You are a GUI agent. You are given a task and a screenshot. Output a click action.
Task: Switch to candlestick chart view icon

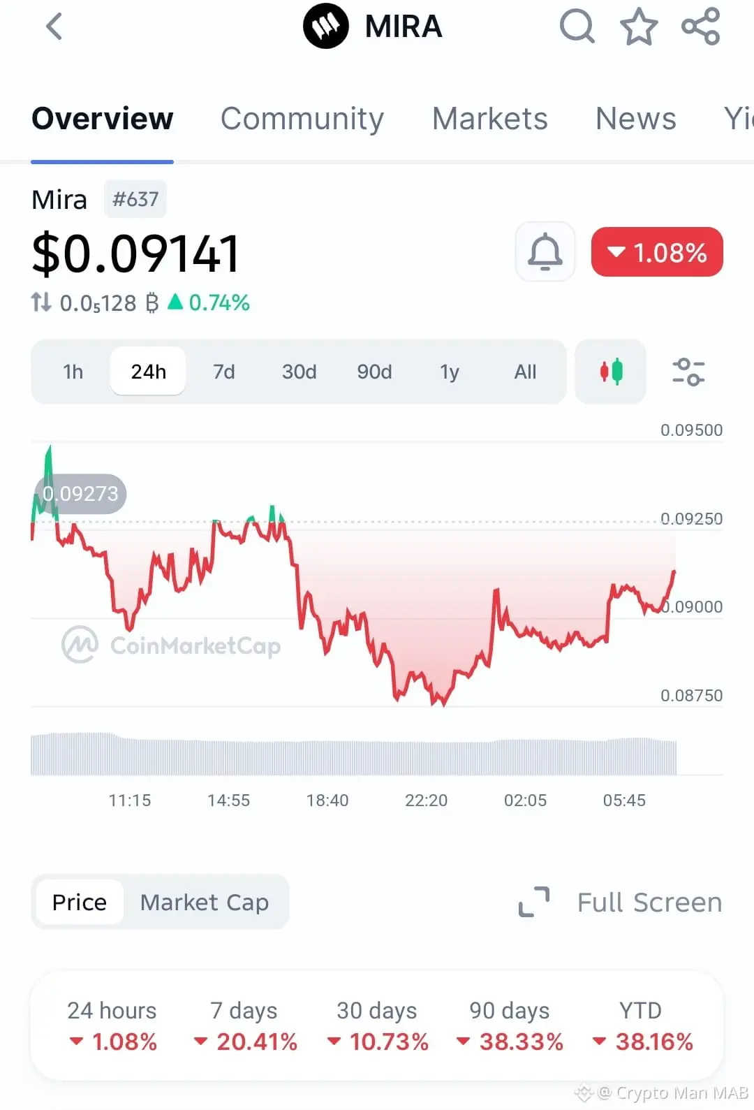(x=611, y=372)
